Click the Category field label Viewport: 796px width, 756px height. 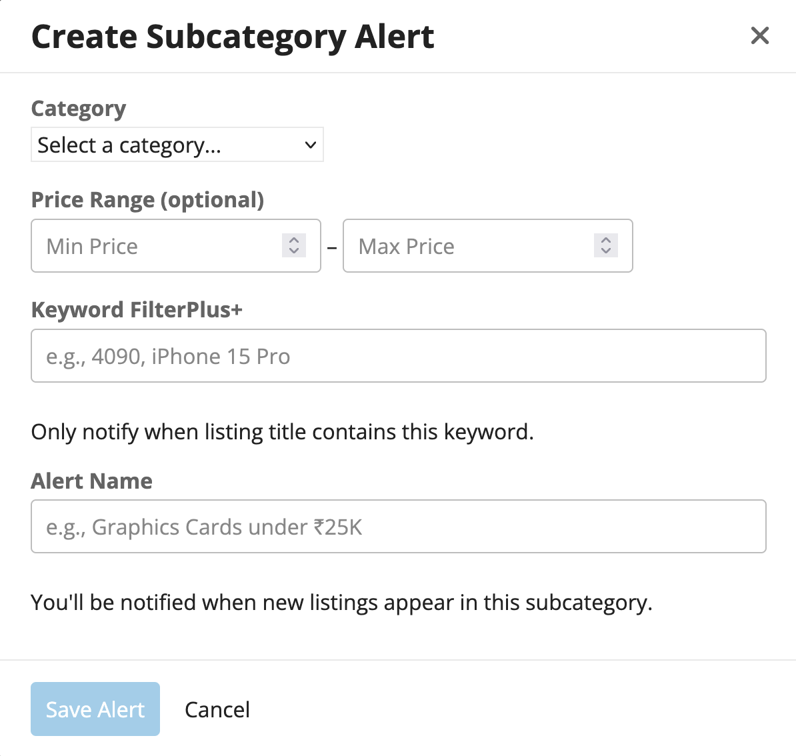pos(79,109)
